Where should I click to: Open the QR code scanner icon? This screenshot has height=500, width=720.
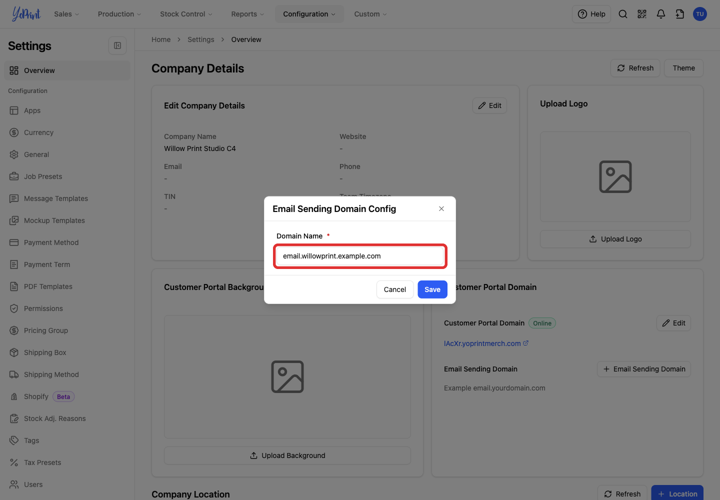(x=642, y=14)
